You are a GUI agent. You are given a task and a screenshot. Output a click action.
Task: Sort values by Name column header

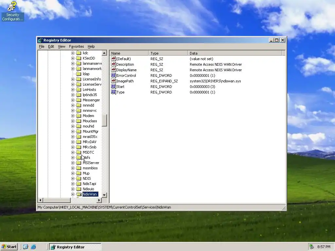(x=129, y=53)
